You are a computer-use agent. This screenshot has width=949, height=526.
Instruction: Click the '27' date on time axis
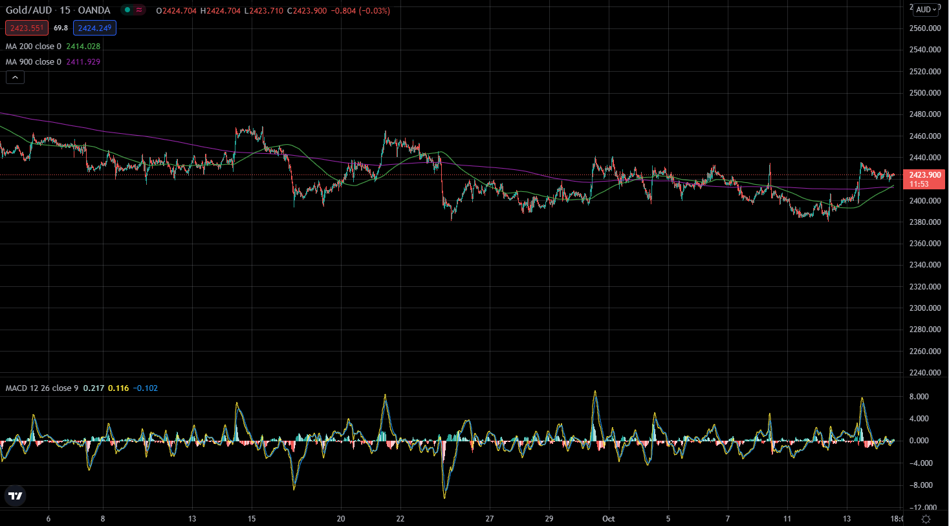490,519
